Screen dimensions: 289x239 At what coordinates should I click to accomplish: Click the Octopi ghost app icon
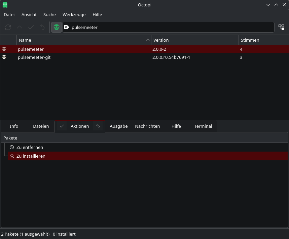coord(5,5)
